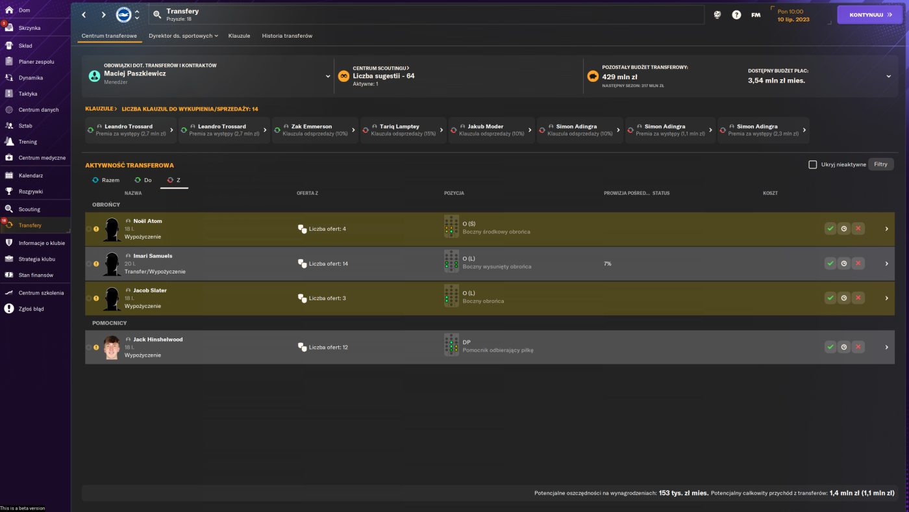This screenshot has width=909, height=512.
Task: Open the Skrzynka inbox icon
Action: 9,28
